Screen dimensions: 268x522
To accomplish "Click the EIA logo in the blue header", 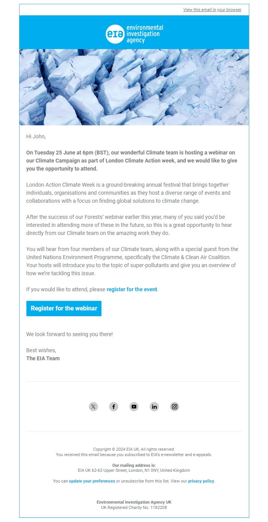I will pyautogui.click(x=134, y=32).
